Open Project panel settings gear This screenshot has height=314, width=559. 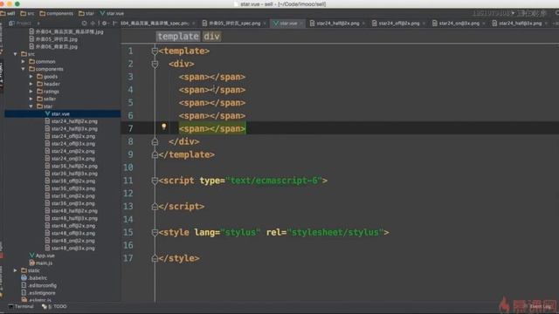pyautogui.click(x=105, y=24)
